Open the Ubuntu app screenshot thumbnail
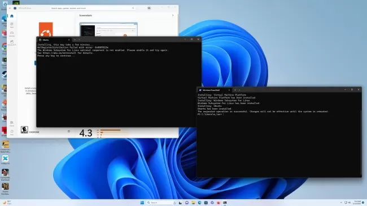Viewport: 367px width, 206px height. click(x=108, y=29)
